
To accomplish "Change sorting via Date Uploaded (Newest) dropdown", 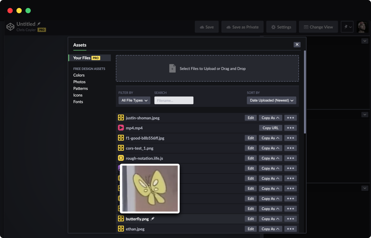I will 271,100.
